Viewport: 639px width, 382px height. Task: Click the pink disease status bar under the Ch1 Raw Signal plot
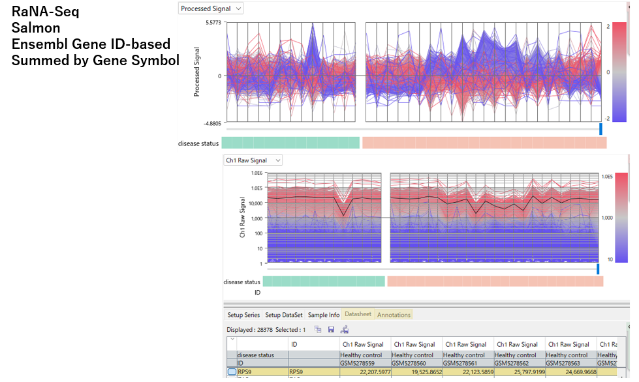(x=495, y=281)
